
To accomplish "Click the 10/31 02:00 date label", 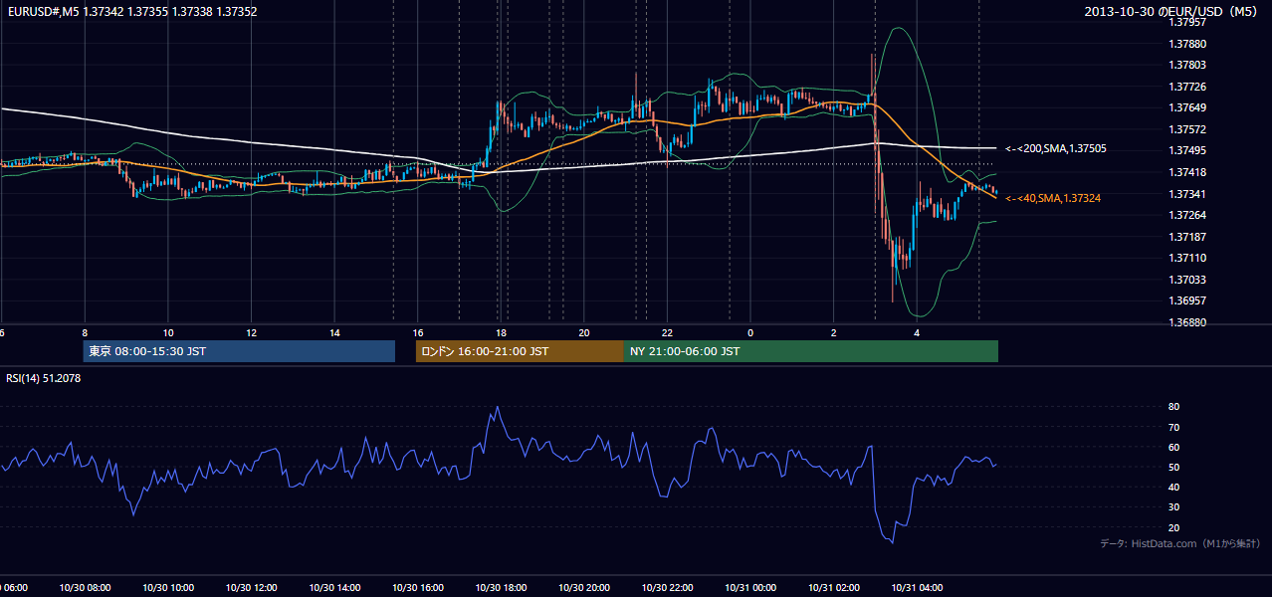I will click(x=833, y=588).
